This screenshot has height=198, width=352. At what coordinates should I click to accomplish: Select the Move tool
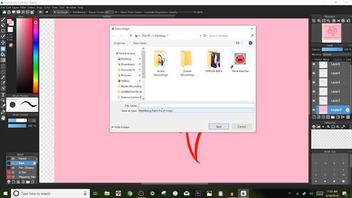(x=3, y=42)
